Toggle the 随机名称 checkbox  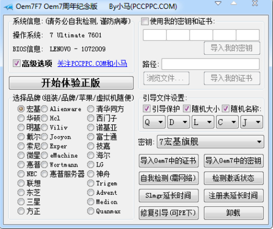225,108
